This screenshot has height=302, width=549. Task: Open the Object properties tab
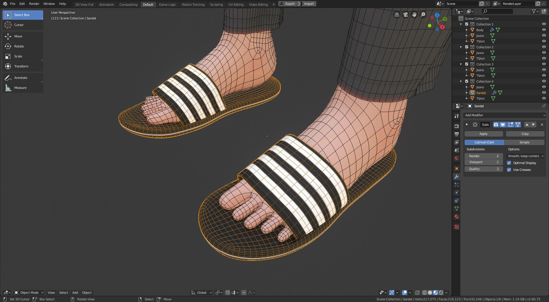(456, 169)
